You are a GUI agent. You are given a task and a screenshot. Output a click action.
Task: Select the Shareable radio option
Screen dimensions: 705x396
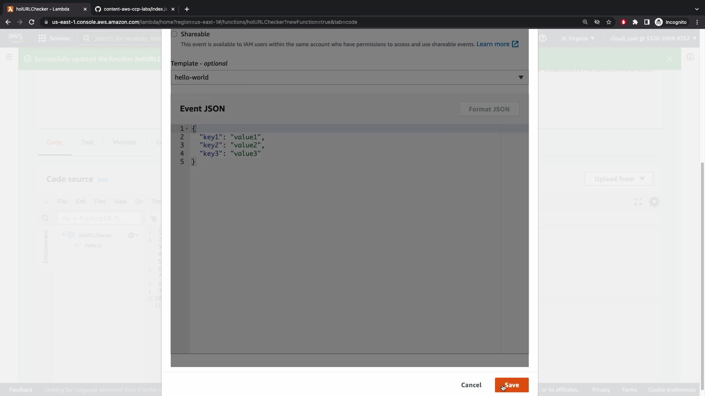pos(174,34)
